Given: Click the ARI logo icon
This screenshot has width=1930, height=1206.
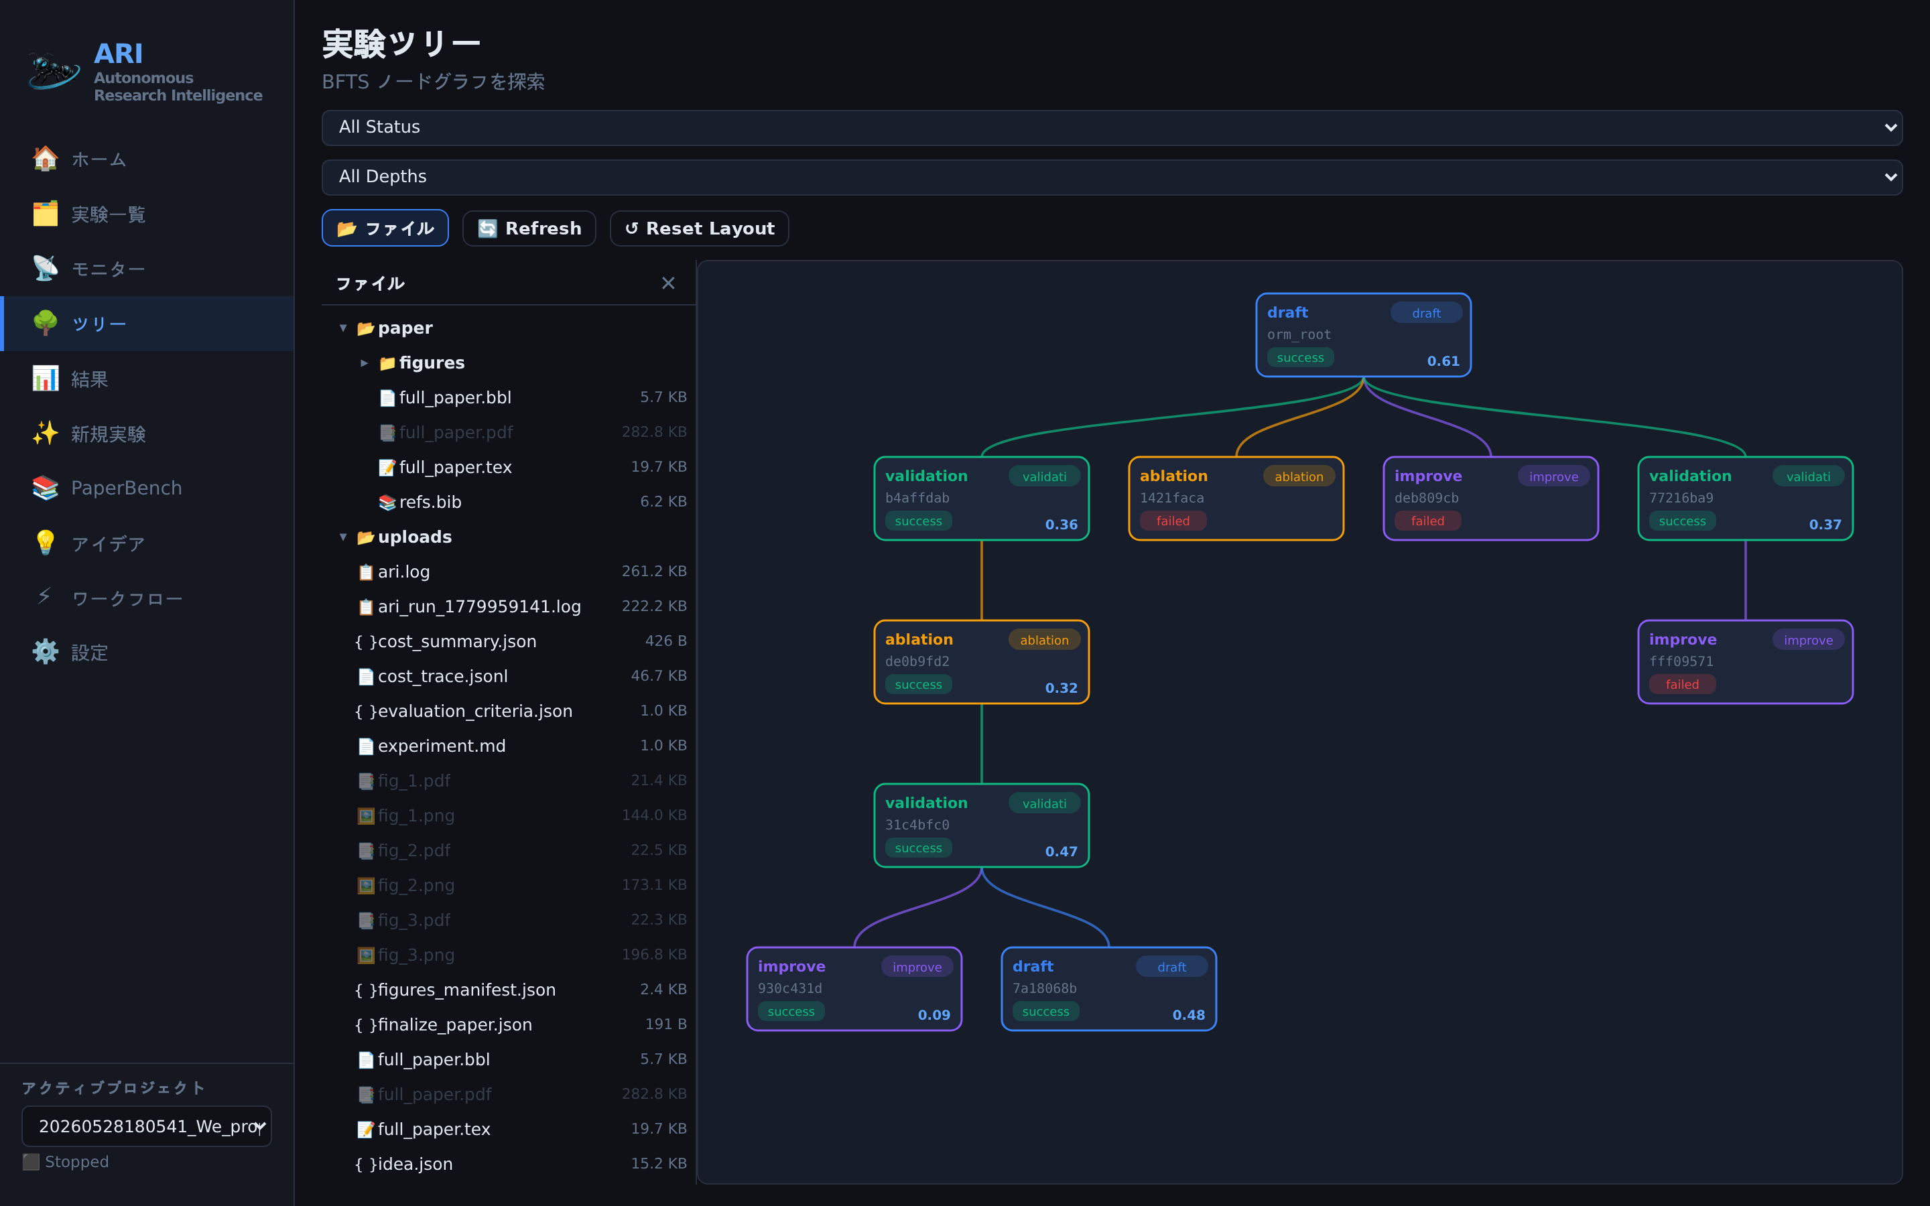Looking at the screenshot, I should (54, 71).
